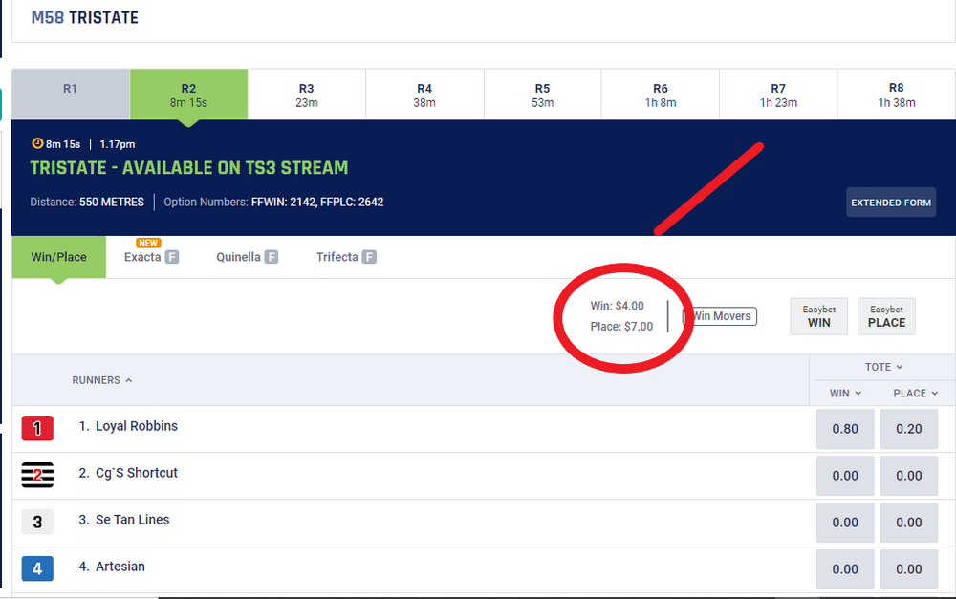Click the F badge beside Exacta
The height and width of the screenshot is (599, 956).
(172, 257)
